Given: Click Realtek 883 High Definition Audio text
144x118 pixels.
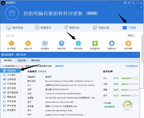Looking at the screenshot, I should click(59, 111).
